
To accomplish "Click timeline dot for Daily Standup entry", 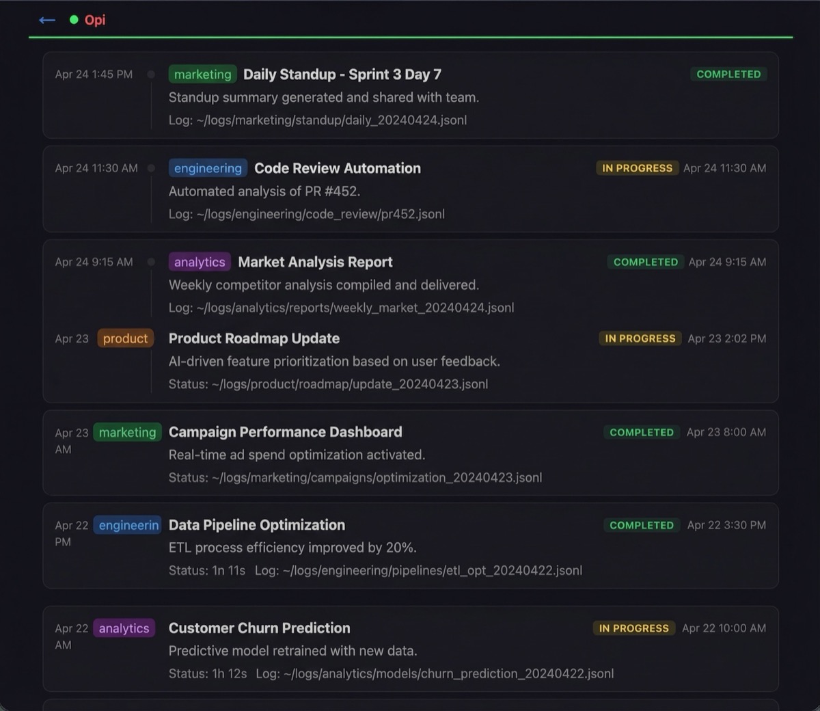I will [151, 74].
